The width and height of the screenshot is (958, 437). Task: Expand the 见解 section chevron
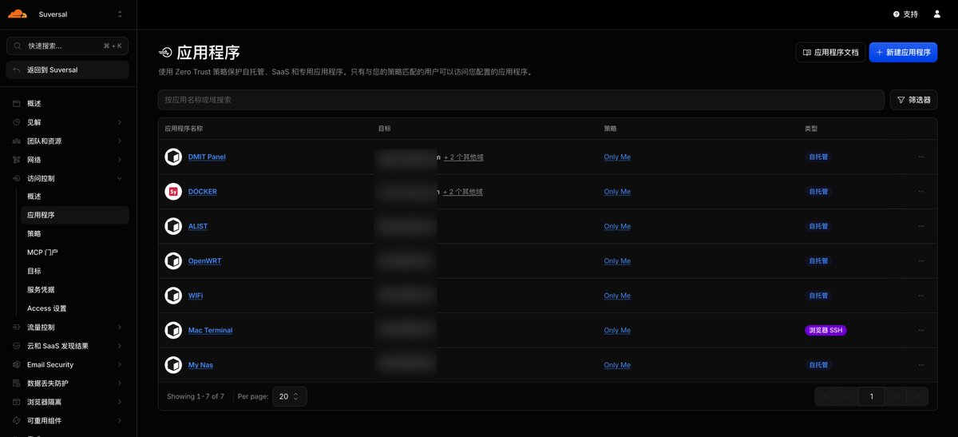pos(119,122)
